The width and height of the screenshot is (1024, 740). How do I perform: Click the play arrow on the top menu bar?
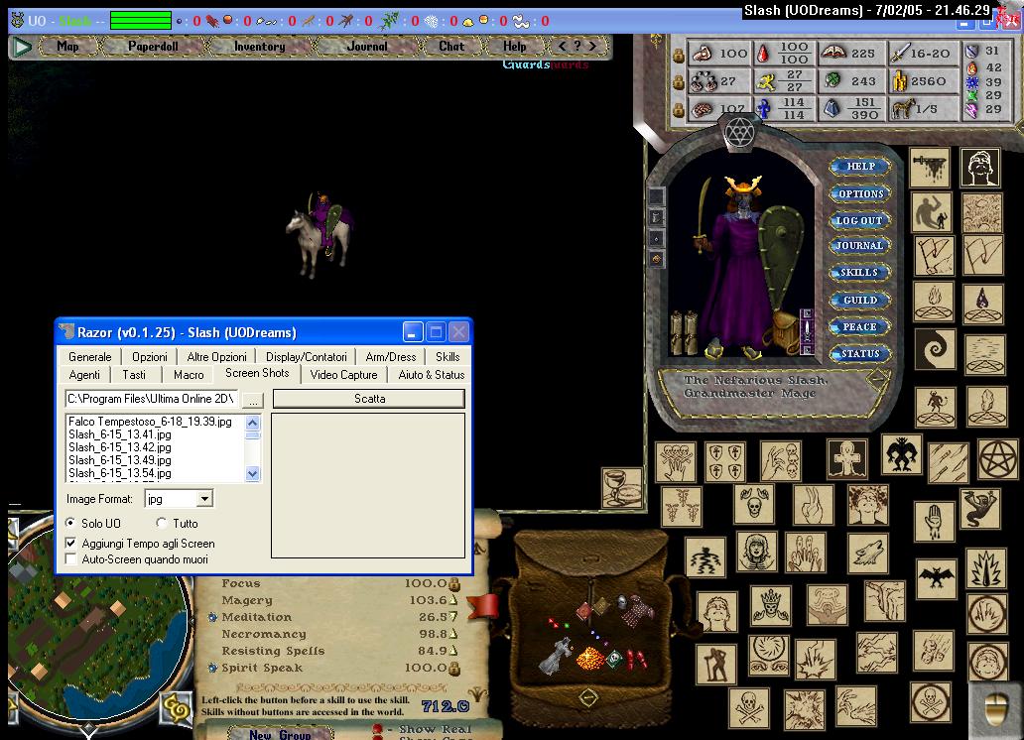(22, 47)
